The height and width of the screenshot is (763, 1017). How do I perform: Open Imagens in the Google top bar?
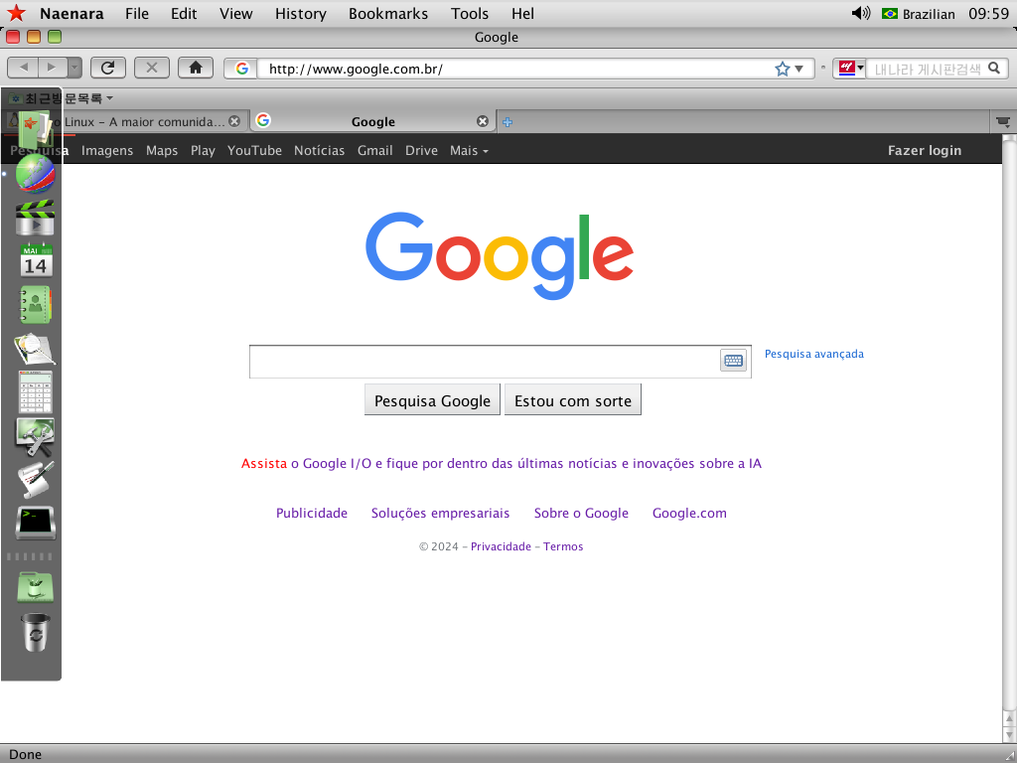coord(107,151)
